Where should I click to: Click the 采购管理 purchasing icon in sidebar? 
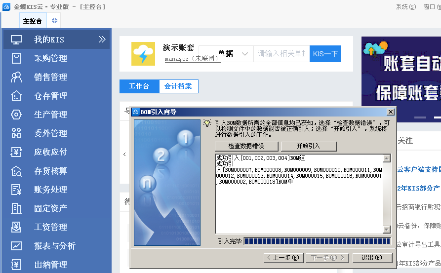click(x=17, y=58)
